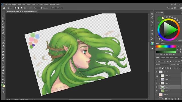Select the Magic Wand tool
182x102 pixels.
[x=3, y=24]
